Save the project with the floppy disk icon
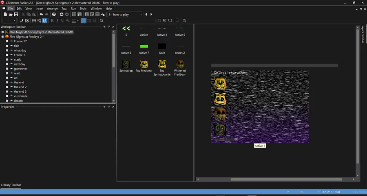Image resolution: width=367 pixels, height=196 pixels. (16, 15)
